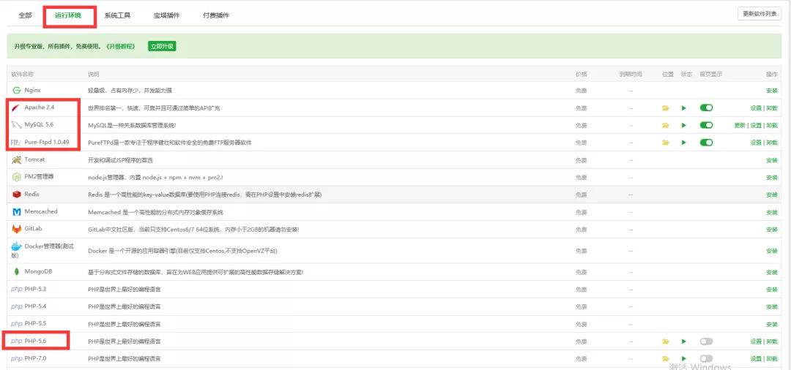Open the PHP-7.0 folder location icon
The width and height of the screenshot is (791, 370).
click(x=665, y=359)
